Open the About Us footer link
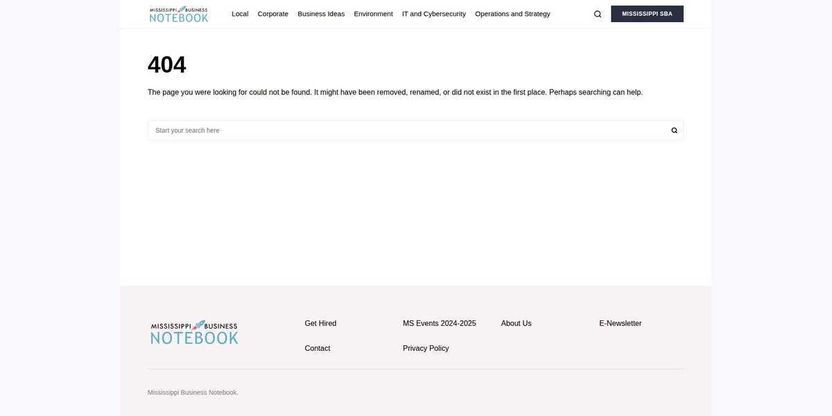The image size is (832, 416). (517, 323)
